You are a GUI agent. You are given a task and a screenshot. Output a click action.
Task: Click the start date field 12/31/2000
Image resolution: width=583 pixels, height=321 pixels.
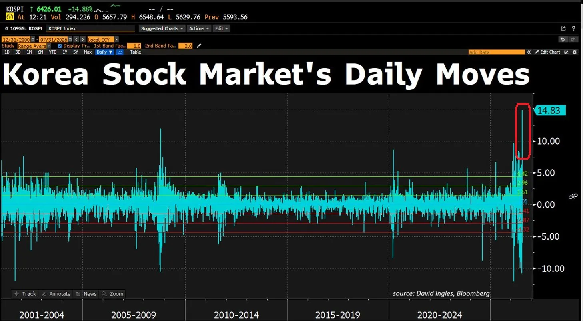tap(16, 40)
